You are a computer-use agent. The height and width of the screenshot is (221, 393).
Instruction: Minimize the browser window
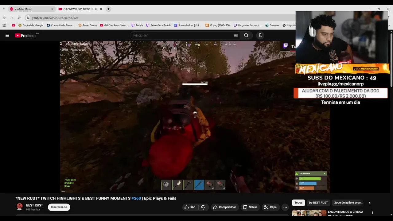(369, 9)
